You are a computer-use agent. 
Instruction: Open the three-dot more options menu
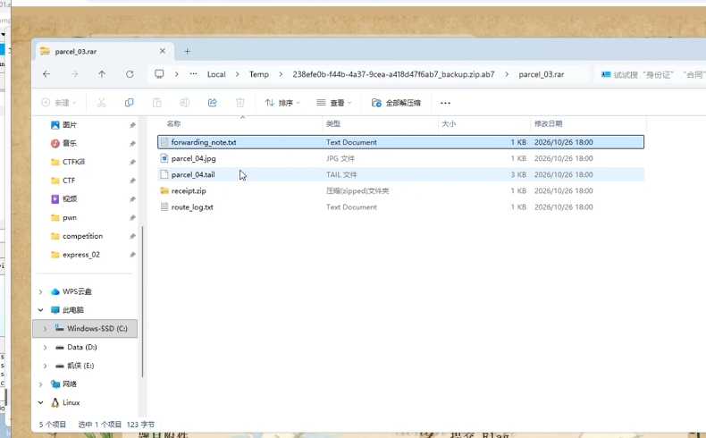point(445,103)
